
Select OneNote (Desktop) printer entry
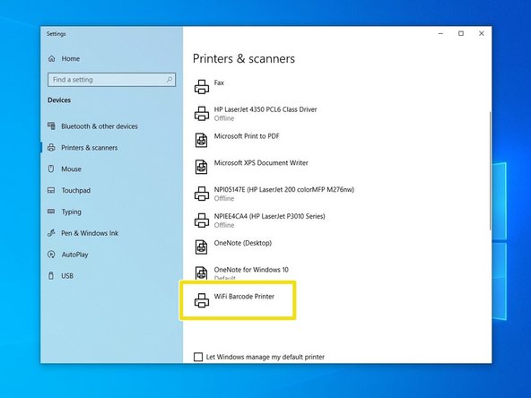[242, 243]
